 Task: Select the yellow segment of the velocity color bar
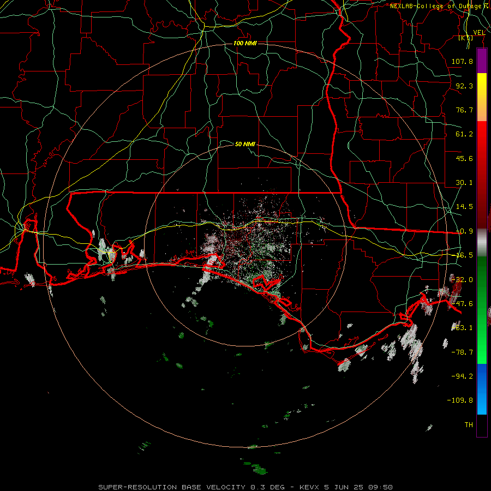[482, 85]
